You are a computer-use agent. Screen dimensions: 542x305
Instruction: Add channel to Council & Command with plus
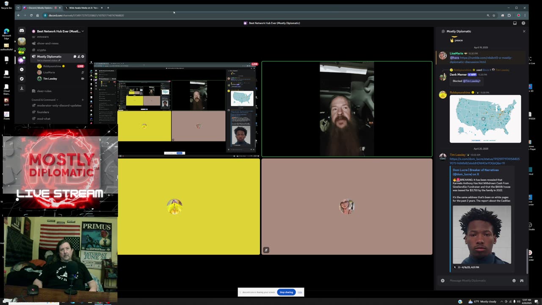[x=83, y=100]
